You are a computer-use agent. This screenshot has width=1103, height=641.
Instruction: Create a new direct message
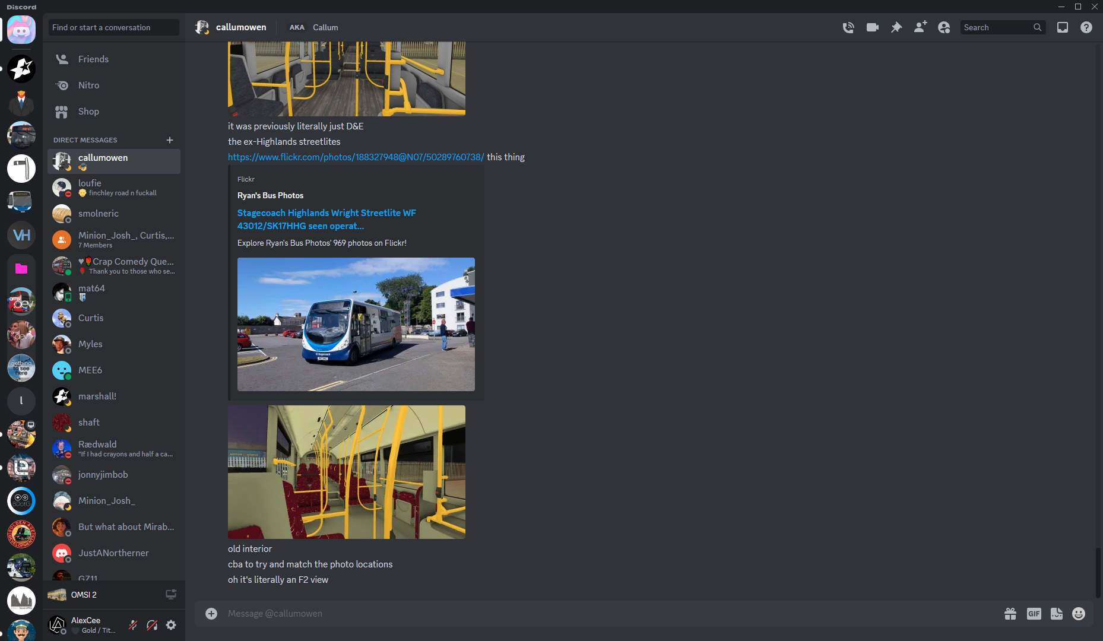[170, 140]
